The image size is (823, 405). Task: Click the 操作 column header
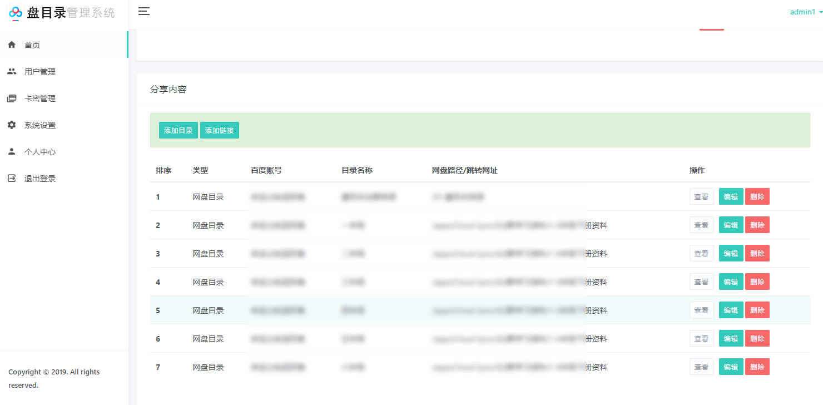click(697, 170)
